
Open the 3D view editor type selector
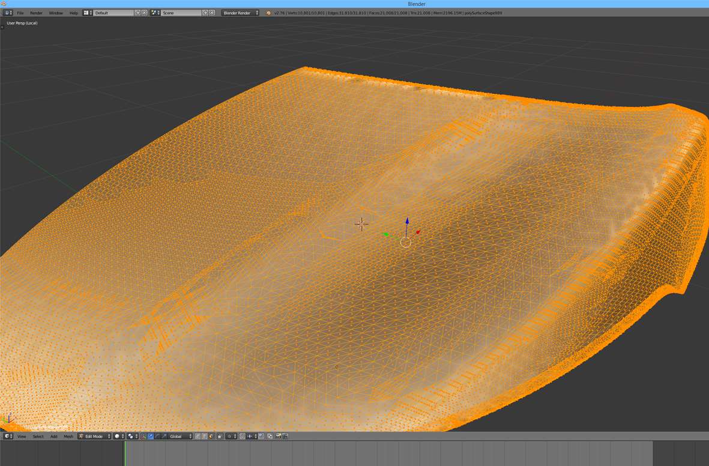pos(8,436)
